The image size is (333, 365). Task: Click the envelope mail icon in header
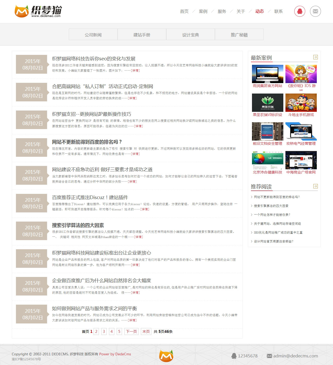(x=315, y=11)
